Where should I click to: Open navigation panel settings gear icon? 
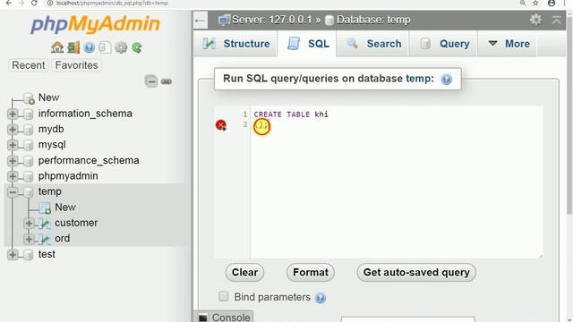coord(121,47)
